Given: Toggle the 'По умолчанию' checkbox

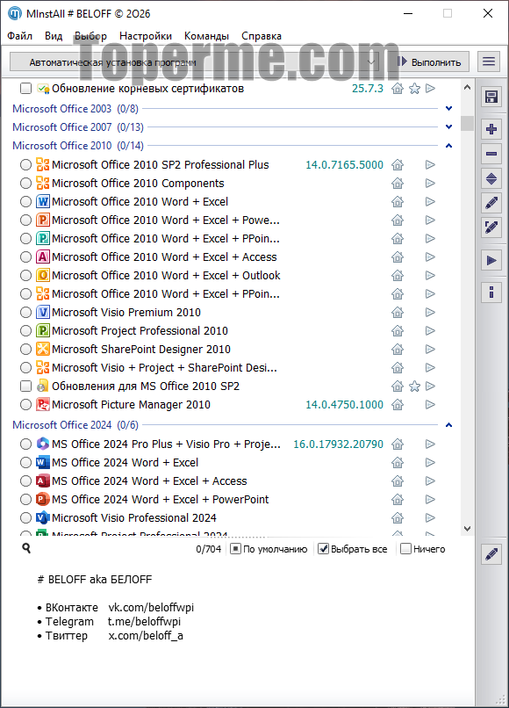Looking at the screenshot, I should pyautogui.click(x=235, y=549).
